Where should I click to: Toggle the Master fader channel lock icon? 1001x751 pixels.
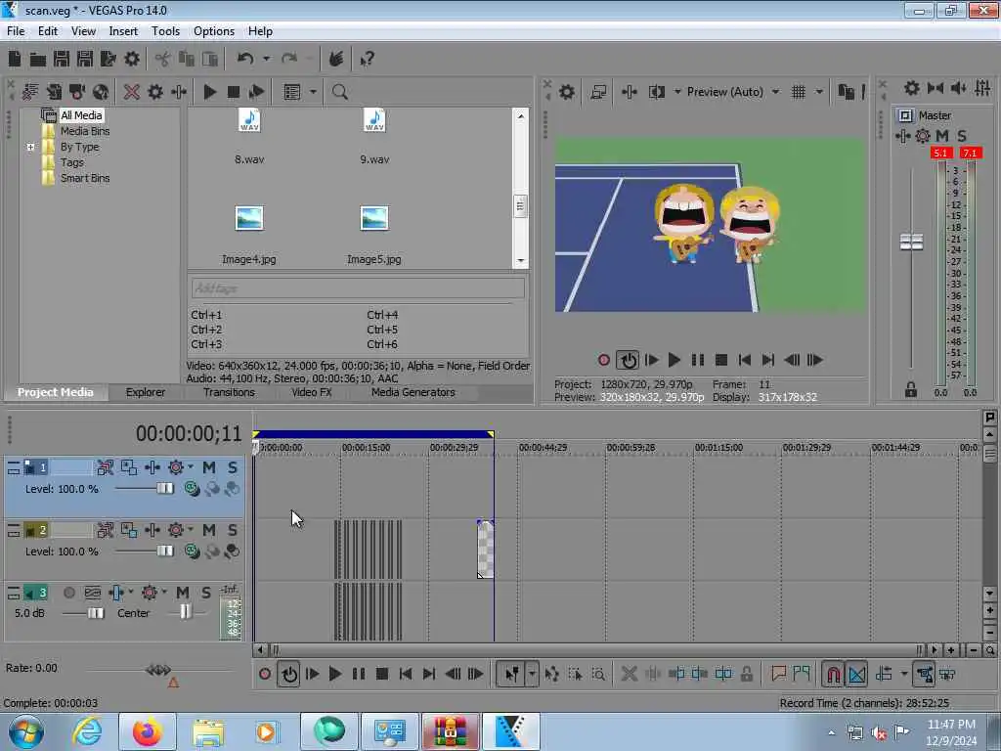pyautogui.click(x=911, y=389)
